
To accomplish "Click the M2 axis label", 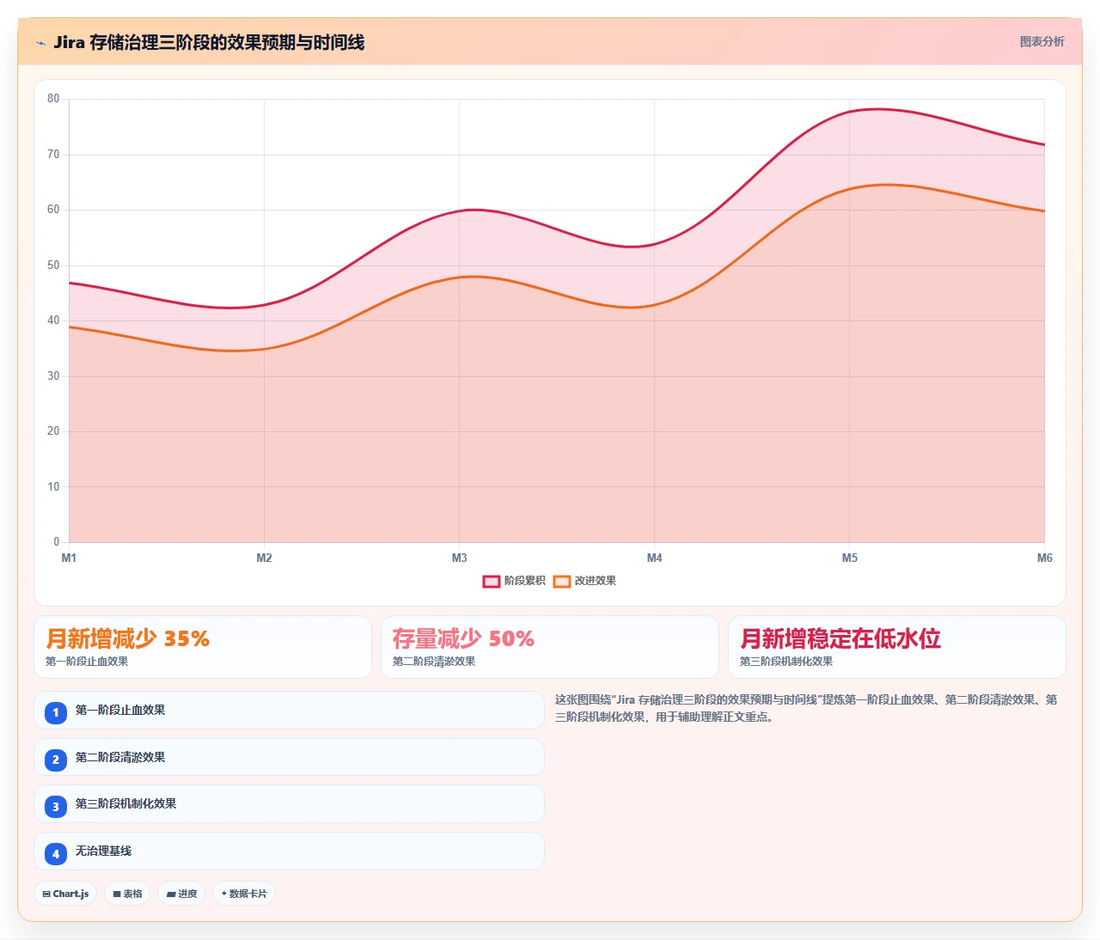I will 264,558.
